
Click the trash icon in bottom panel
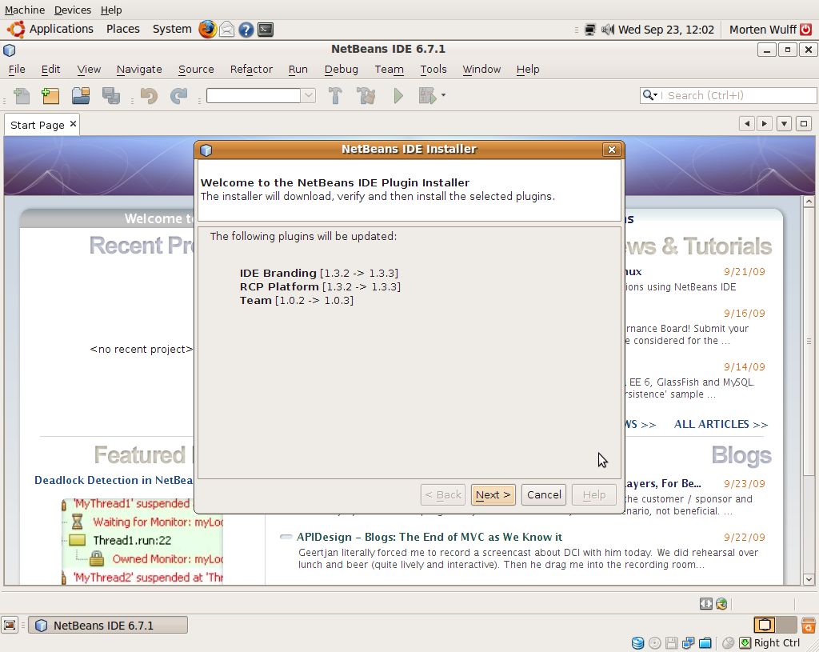point(809,625)
